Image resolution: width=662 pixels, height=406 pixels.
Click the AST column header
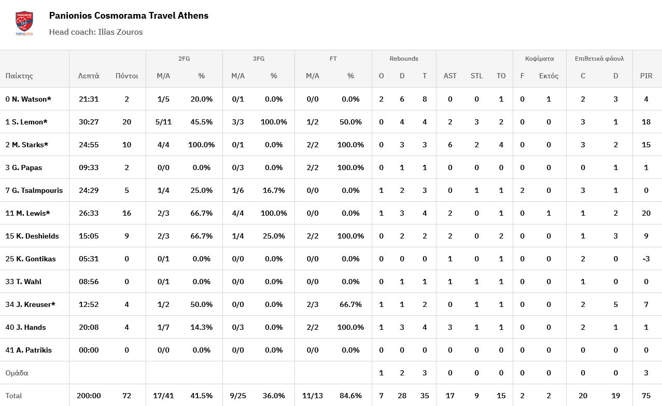pos(450,76)
